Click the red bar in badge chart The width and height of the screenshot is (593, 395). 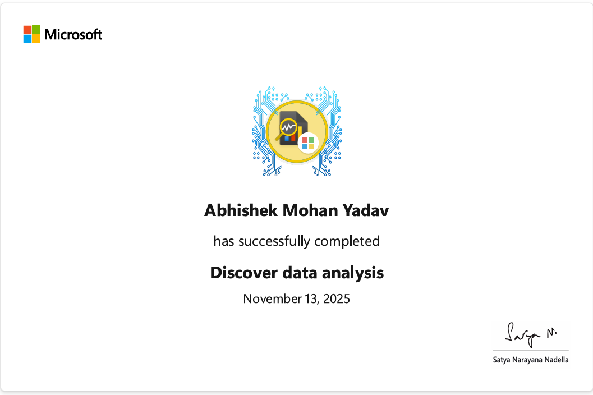293,138
